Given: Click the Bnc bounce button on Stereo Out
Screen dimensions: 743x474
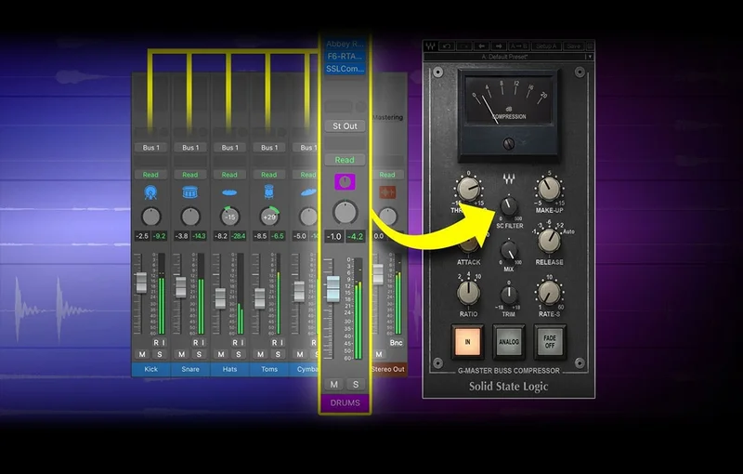Looking at the screenshot, I should (396, 342).
